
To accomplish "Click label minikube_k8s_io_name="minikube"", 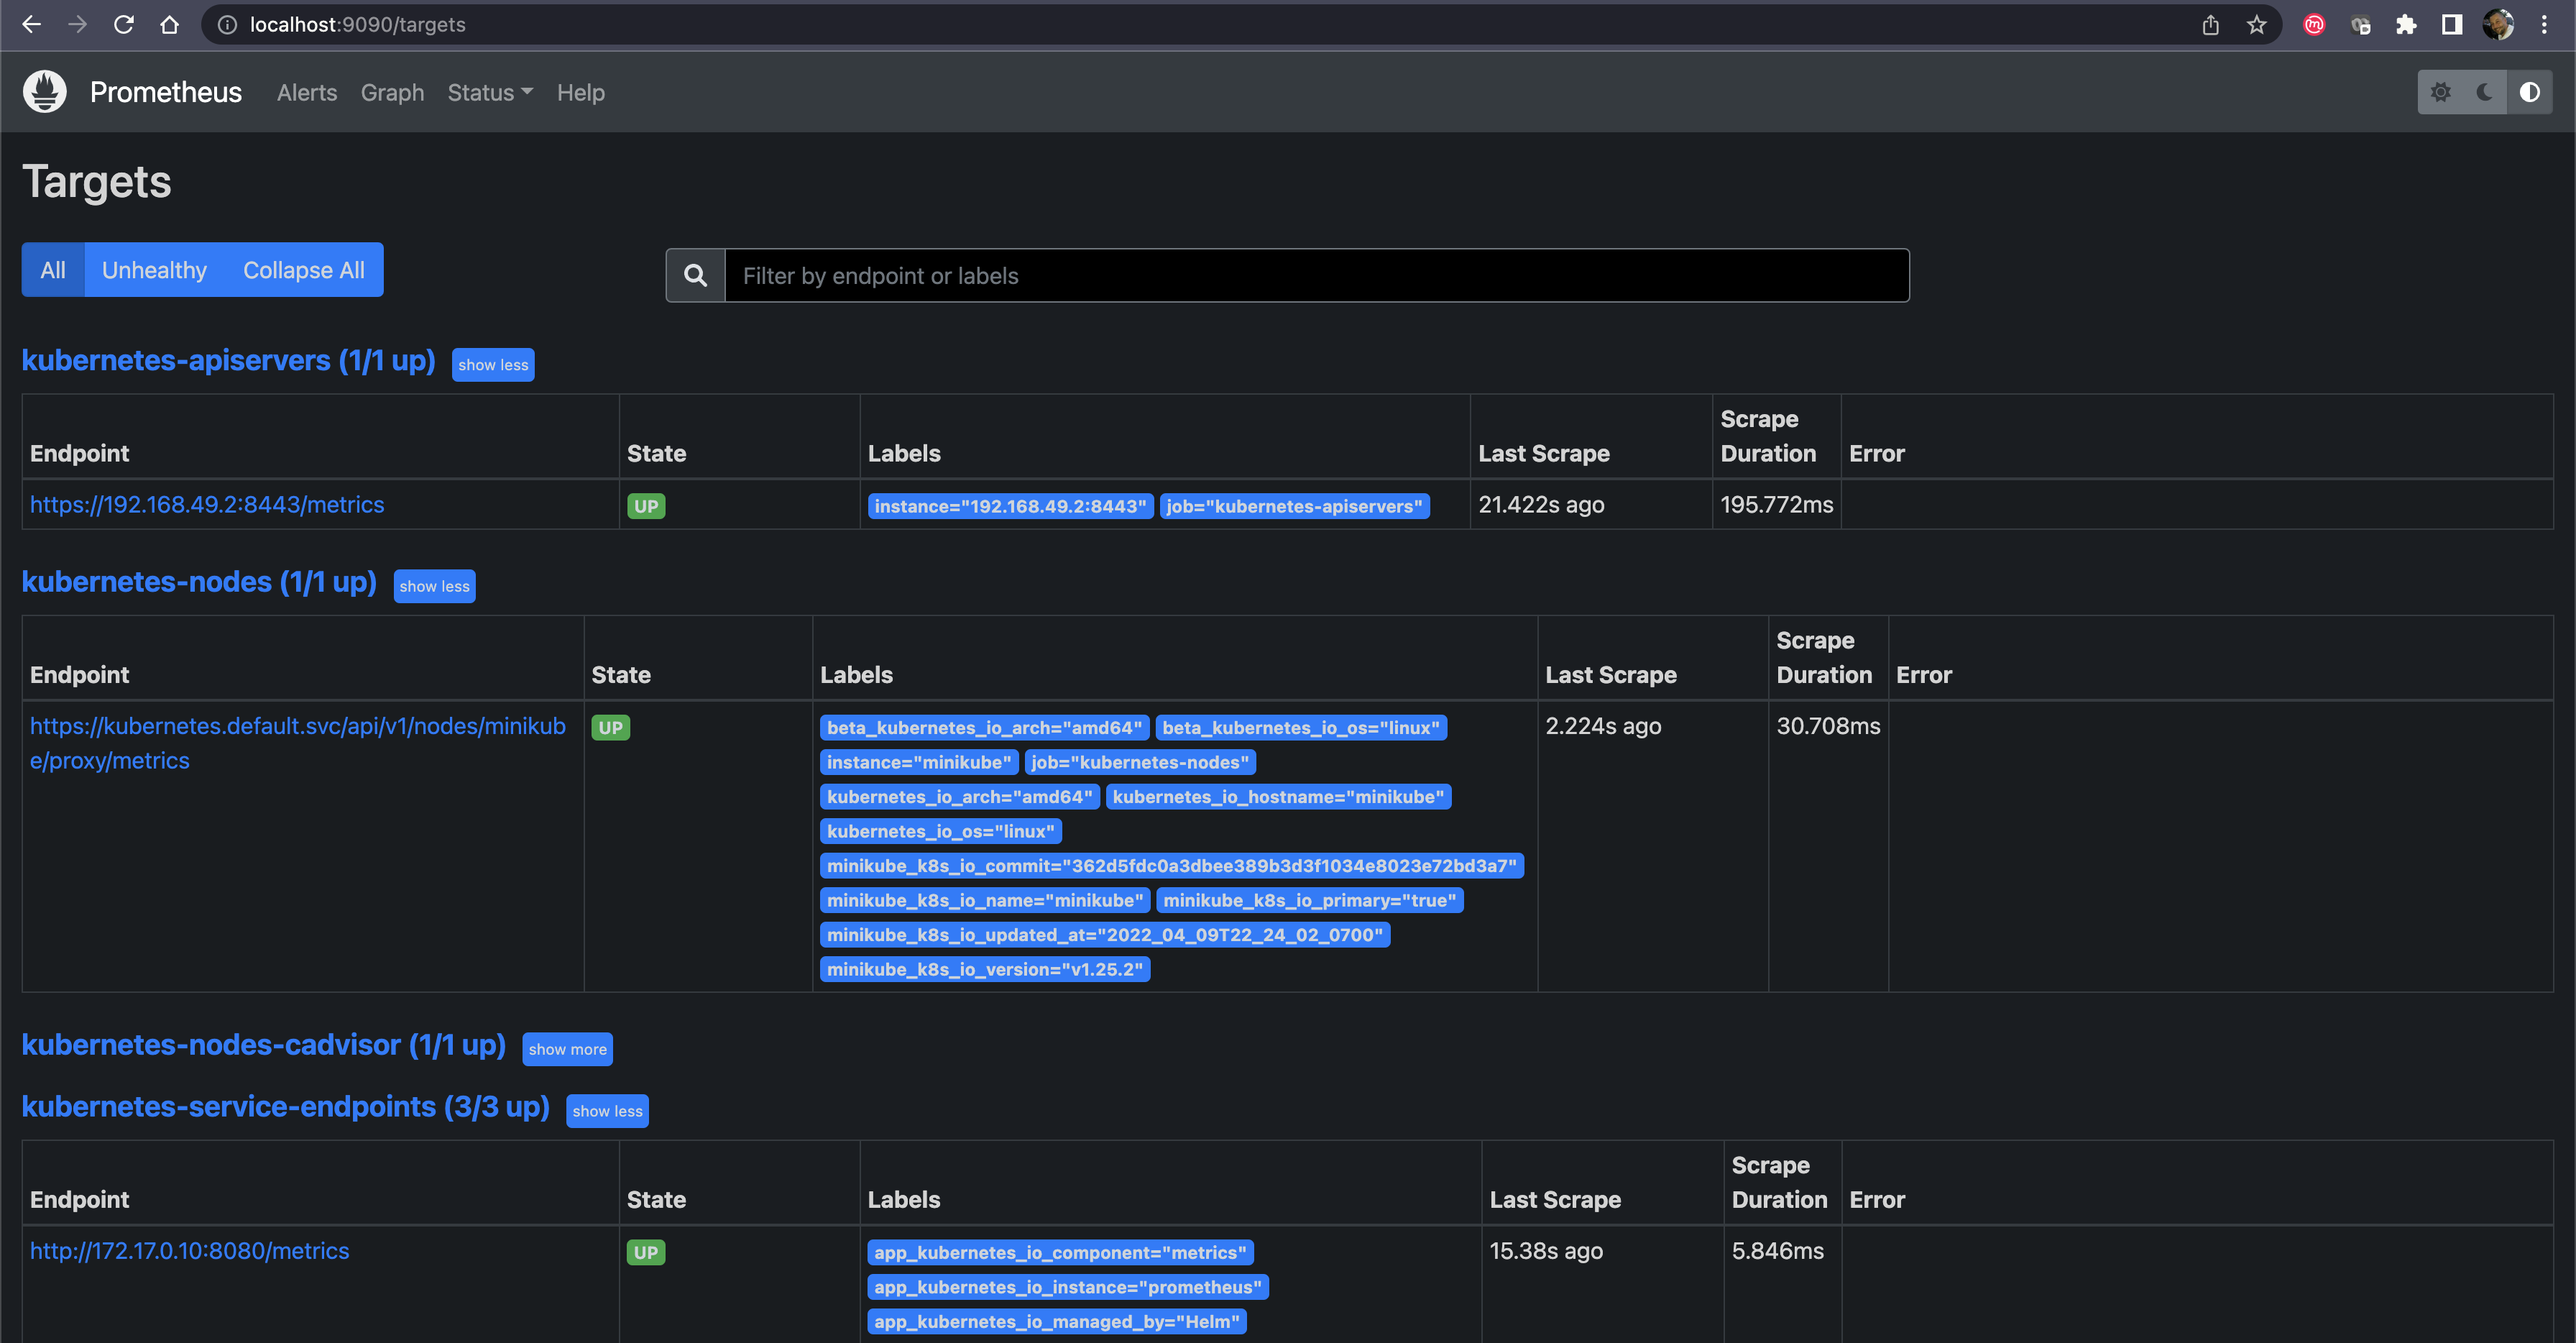I will click(985, 900).
